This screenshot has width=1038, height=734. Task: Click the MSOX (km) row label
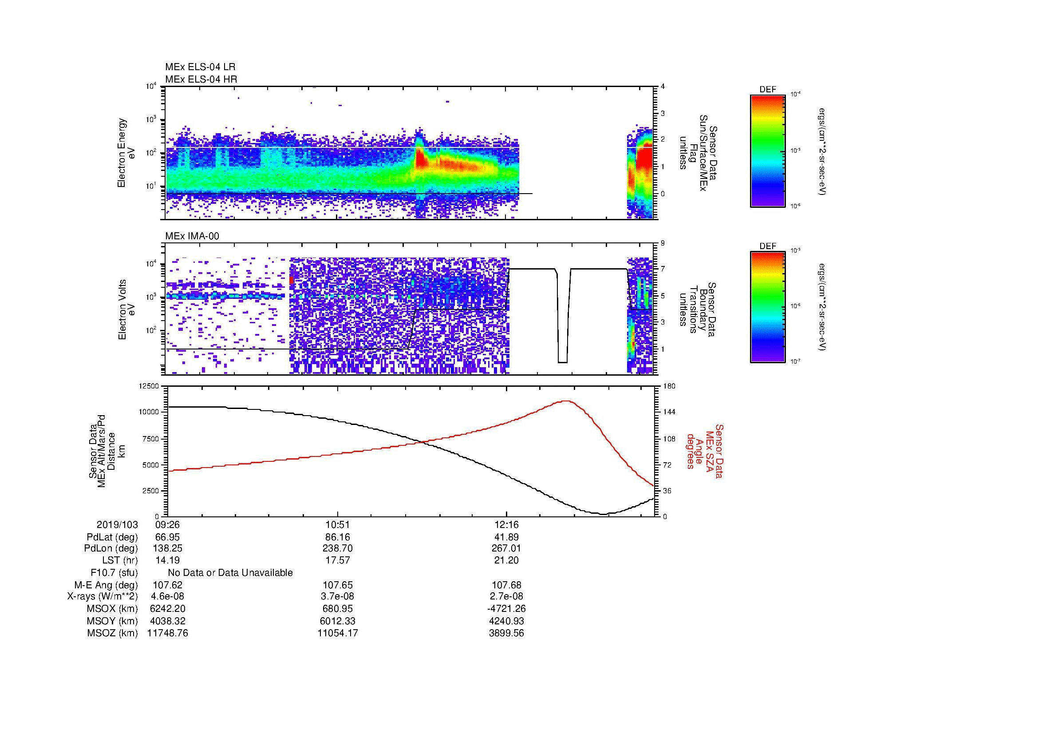point(112,609)
